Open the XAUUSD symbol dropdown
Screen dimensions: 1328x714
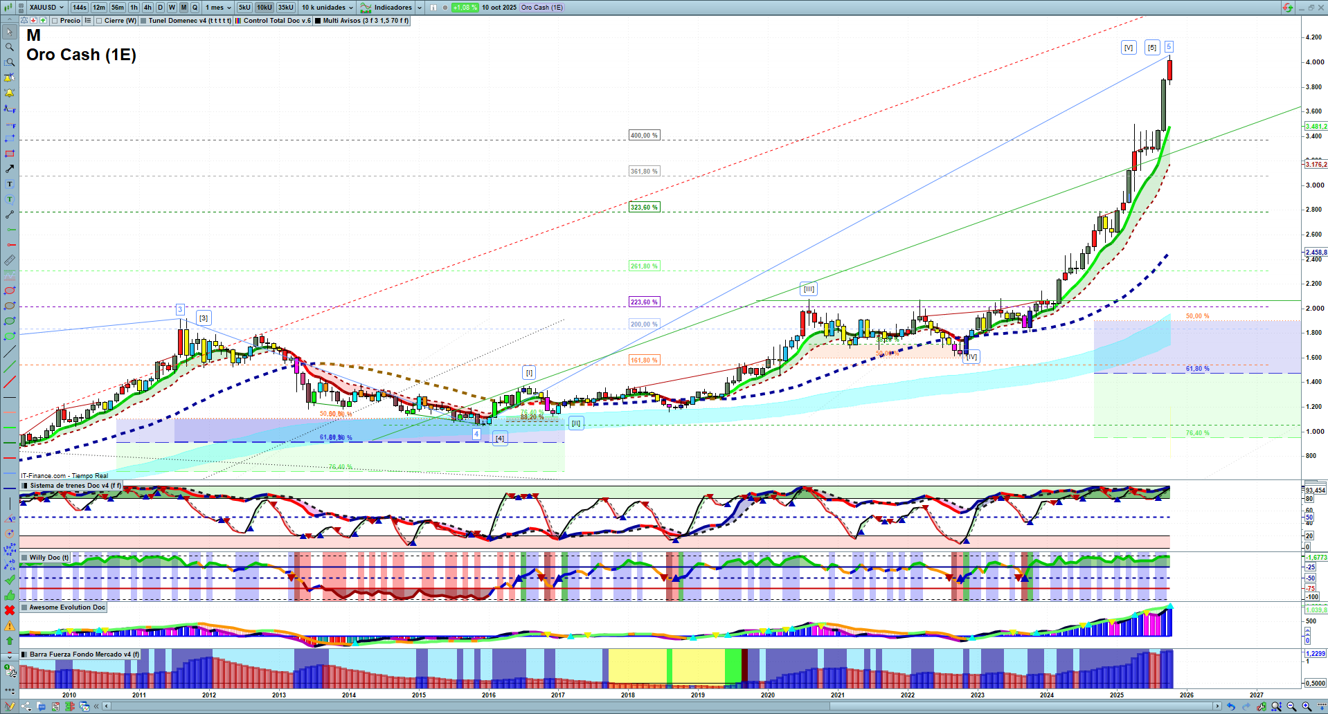[46, 8]
